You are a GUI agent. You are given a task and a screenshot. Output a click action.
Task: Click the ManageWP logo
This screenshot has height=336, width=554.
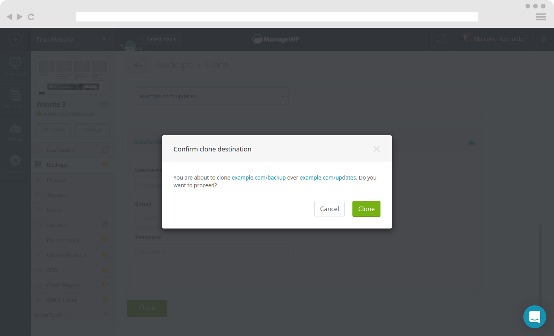click(x=276, y=39)
